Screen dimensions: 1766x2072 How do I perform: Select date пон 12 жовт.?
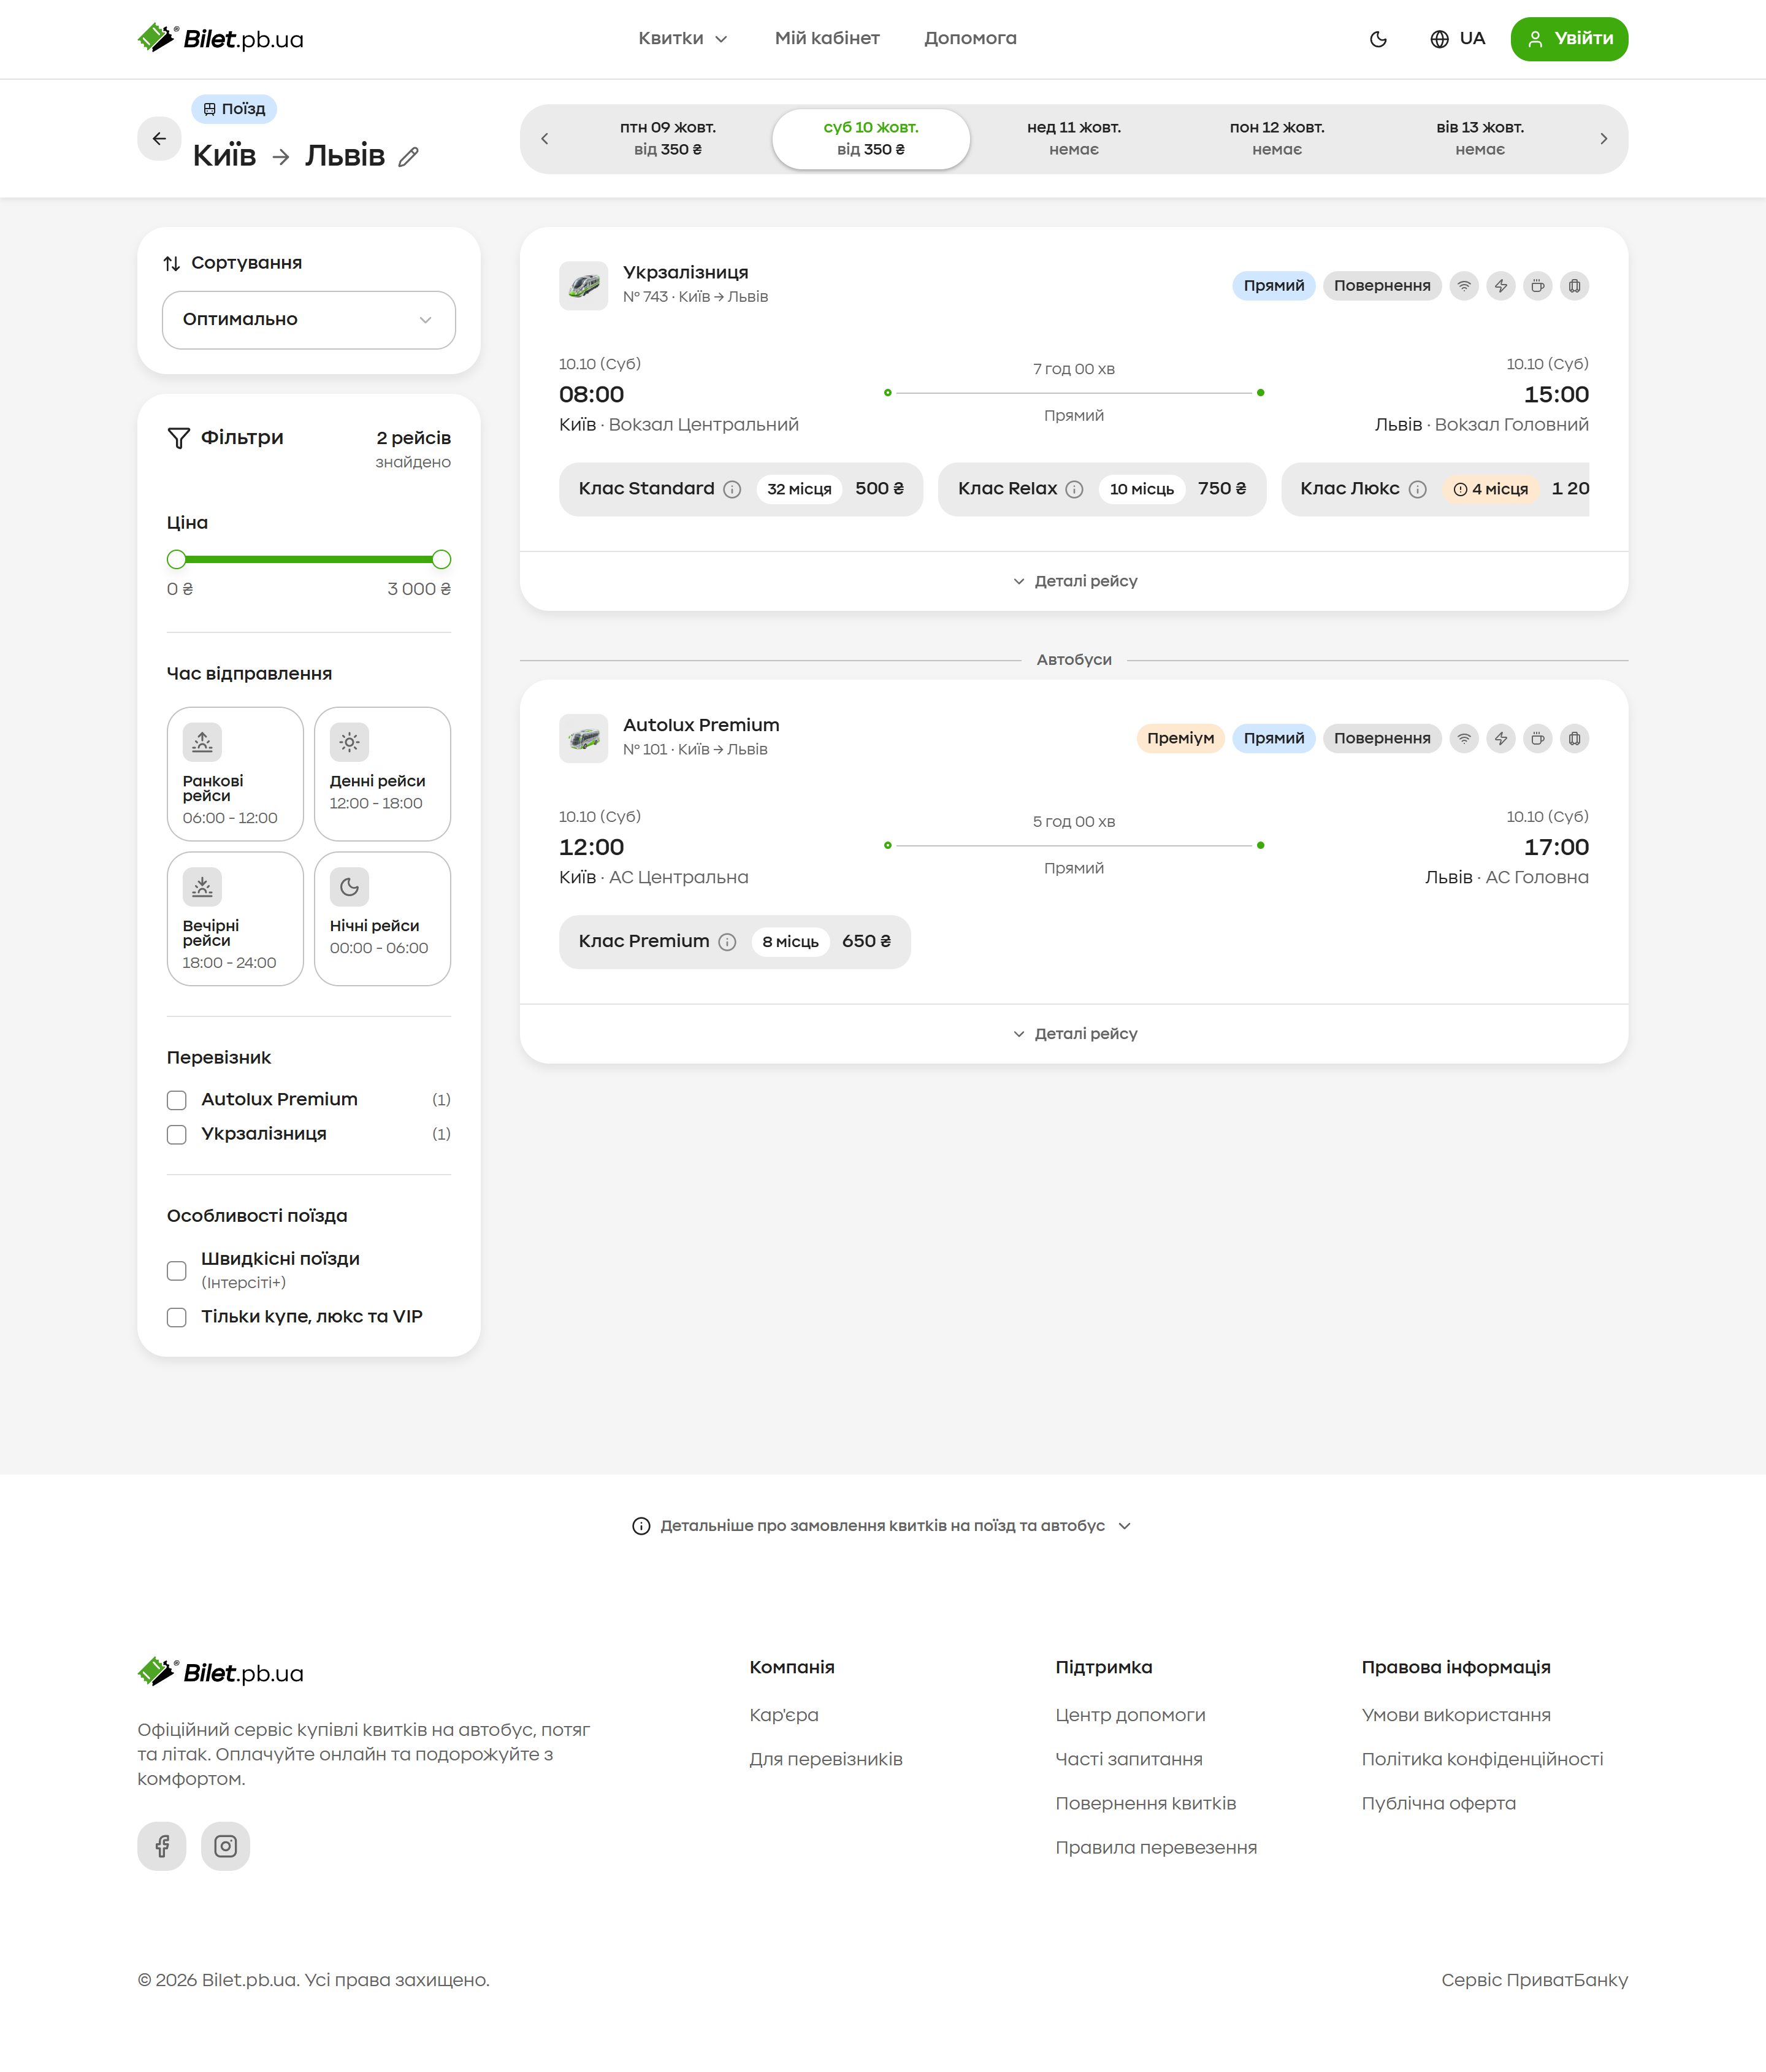[1277, 139]
